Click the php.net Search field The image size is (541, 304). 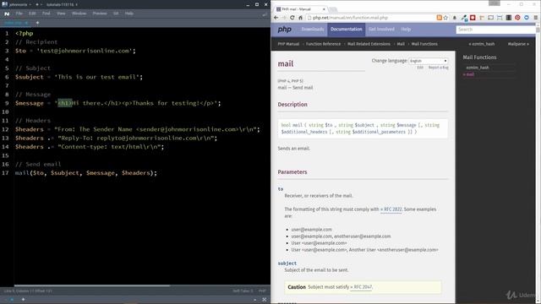click(495, 30)
